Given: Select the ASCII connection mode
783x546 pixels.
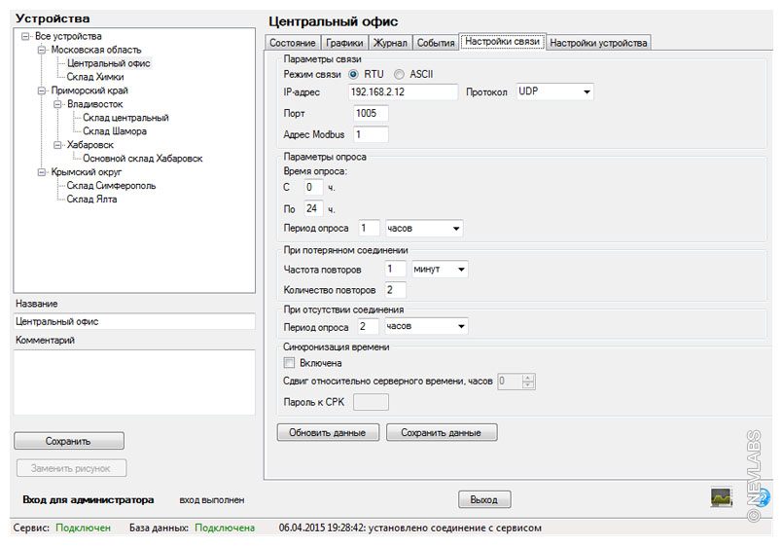Looking at the screenshot, I should [x=400, y=74].
